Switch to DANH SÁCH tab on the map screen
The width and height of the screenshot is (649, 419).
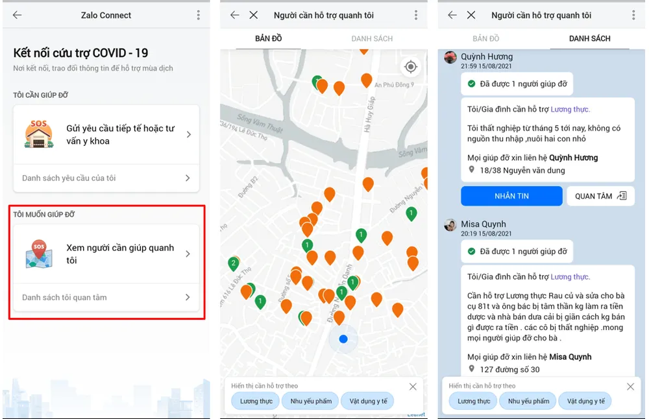(x=372, y=39)
